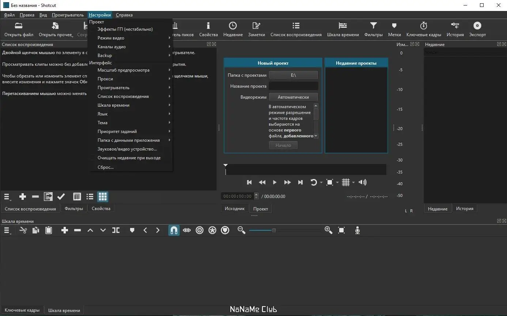Click the 'Автоматически' video mode button

pyautogui.click(x=293, y=97)
